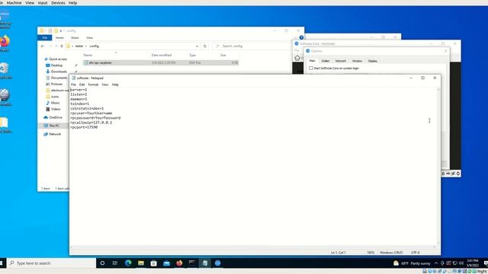Expand the address bar history dropdown
Image resolution: width=488 pixels, height=274 pixels.
(x=197, y=46)
